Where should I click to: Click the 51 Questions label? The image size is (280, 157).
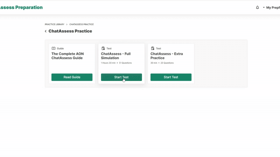pyautogui.click(x=125, y=63)
